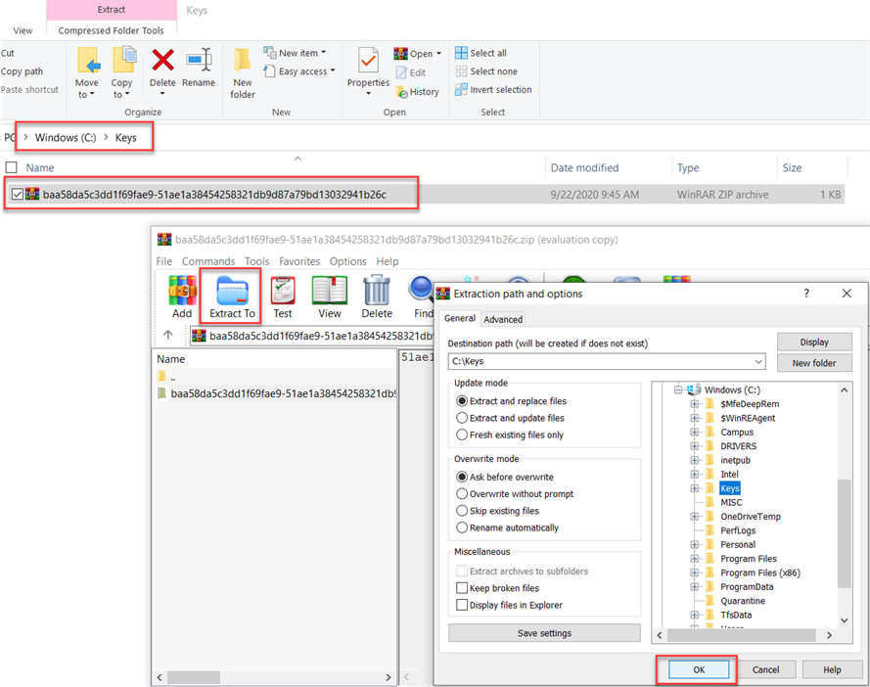This screenshot has height=687, width=870.
Task: Click the WinRAR Extract To icon
Action: coord(232,291)
